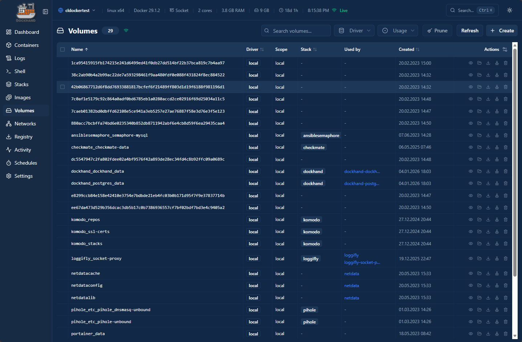522x342 pixels.
Task: Expand the Usage filter dropdown
Action: click(397, 31)
